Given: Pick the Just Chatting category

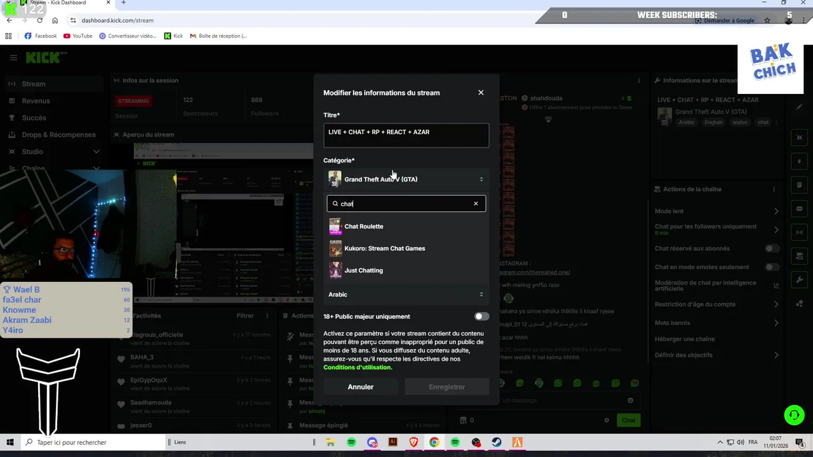Looking at the screenshot, I should [406, 270].
